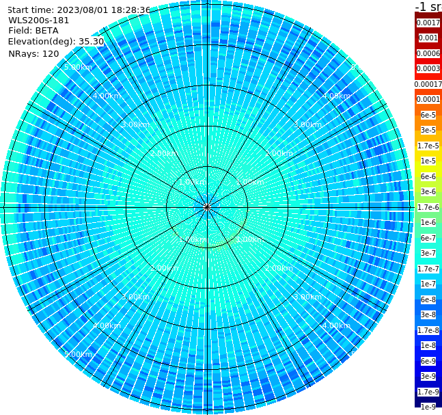Select the 3e-9 colorbar label

point(428,376)
